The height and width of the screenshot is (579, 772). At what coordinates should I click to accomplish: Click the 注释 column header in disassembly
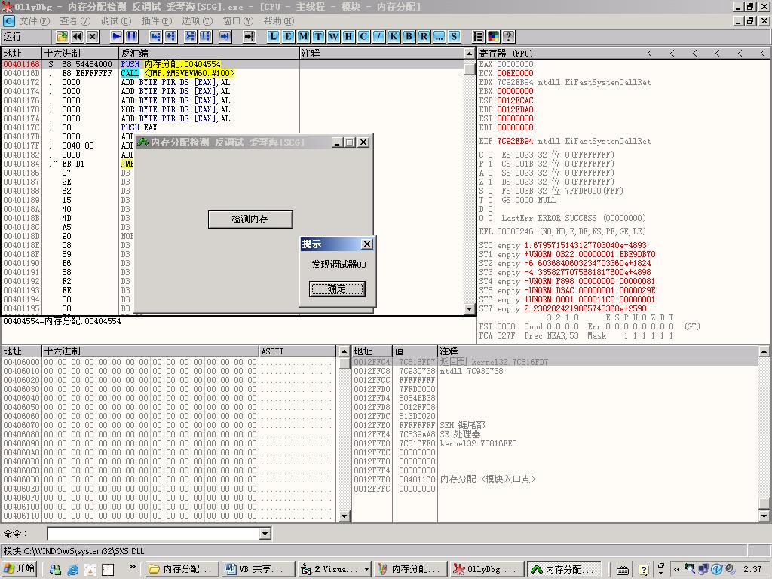[381, 54]
